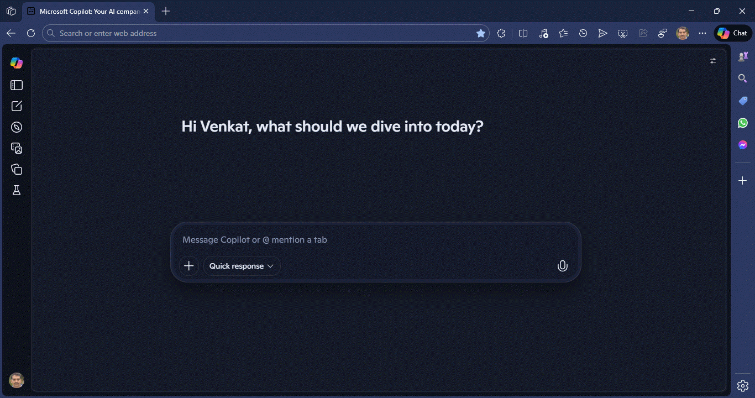Open Copilot Labs flask icon
The width and height of the screenshot is (755, 398).
(17, 190)
